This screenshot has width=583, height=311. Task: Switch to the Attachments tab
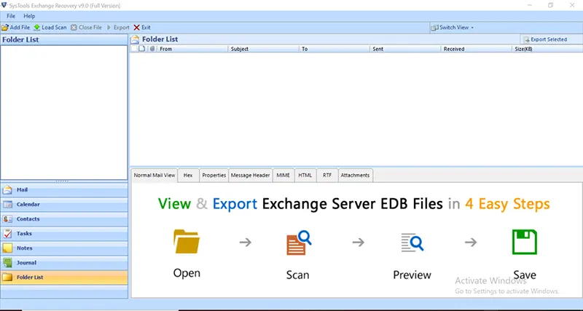356,176
